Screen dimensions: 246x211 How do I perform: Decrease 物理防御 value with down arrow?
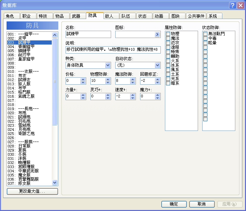(108, 83)
